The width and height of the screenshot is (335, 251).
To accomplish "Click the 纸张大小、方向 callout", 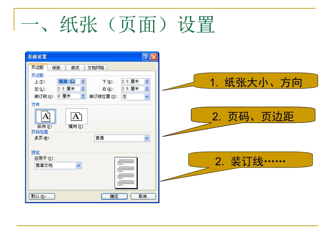I will pyautogui.click(x=256, y=81).
